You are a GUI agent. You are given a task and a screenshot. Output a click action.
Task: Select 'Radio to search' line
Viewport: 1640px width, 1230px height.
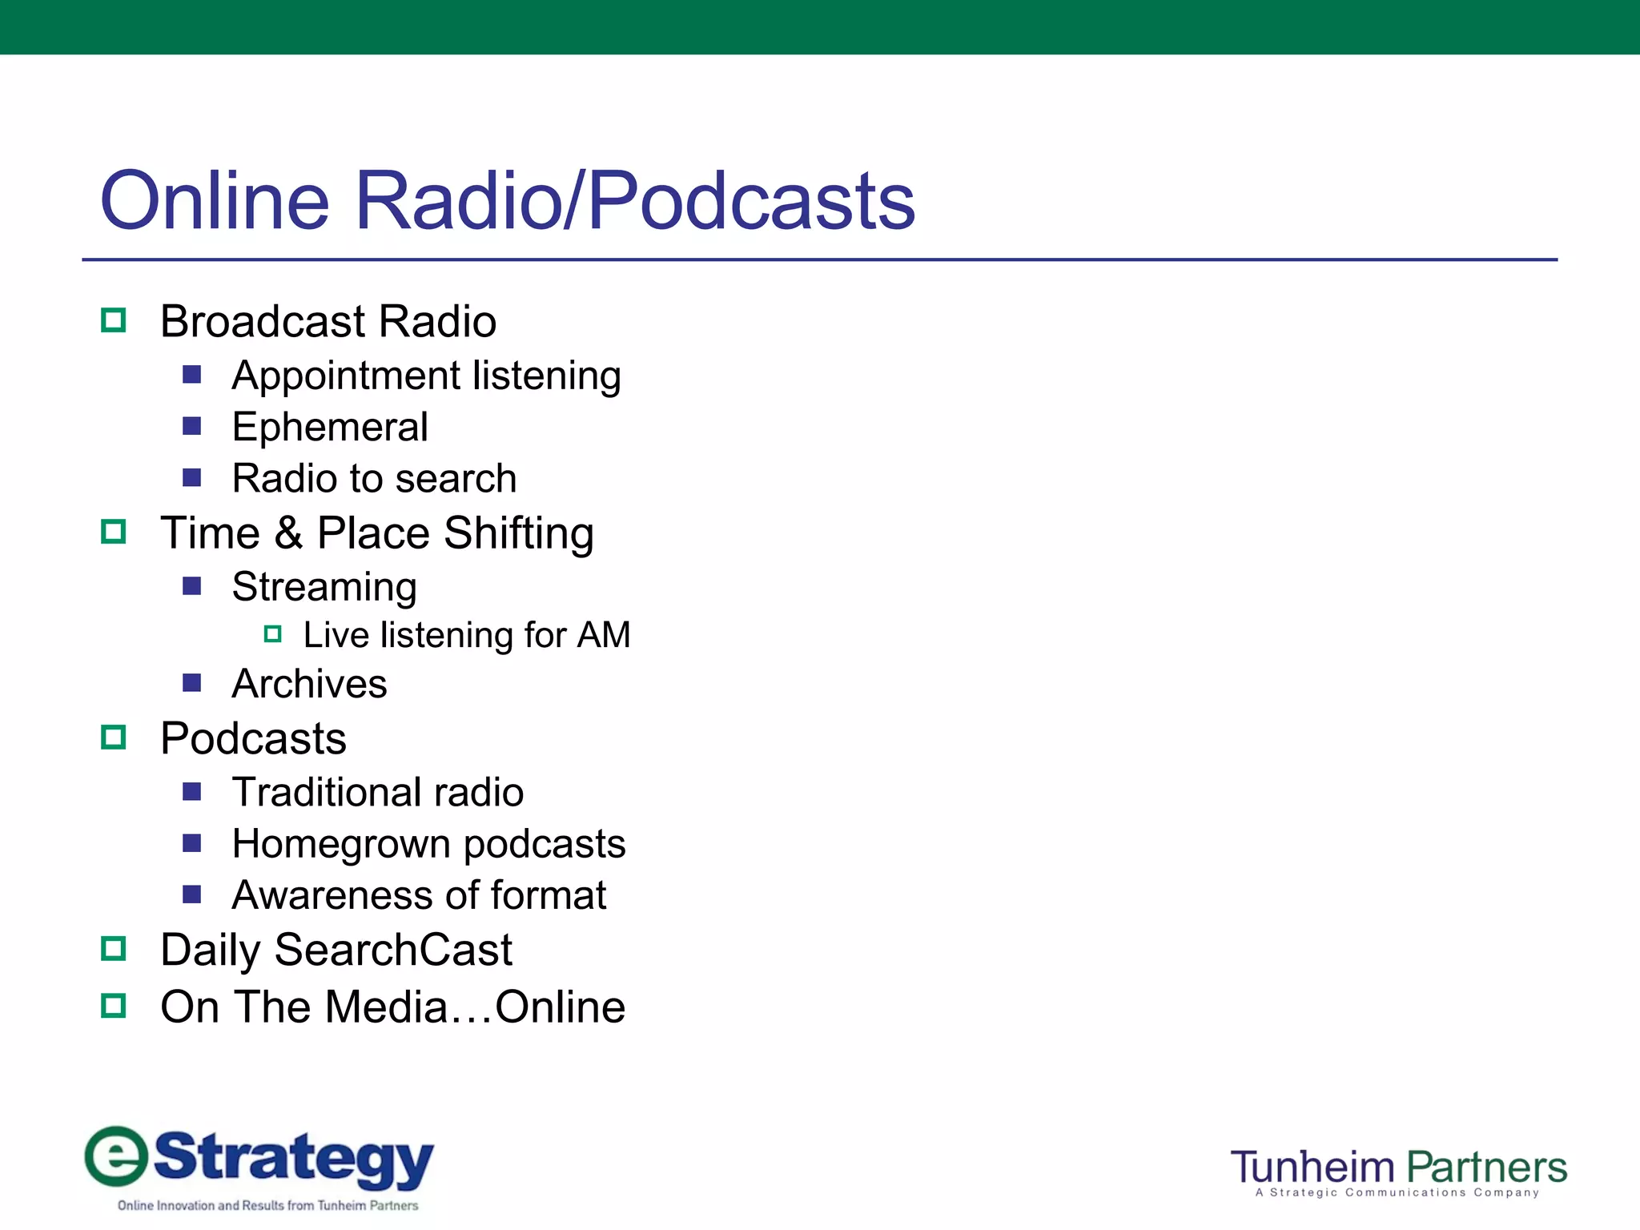374,478
